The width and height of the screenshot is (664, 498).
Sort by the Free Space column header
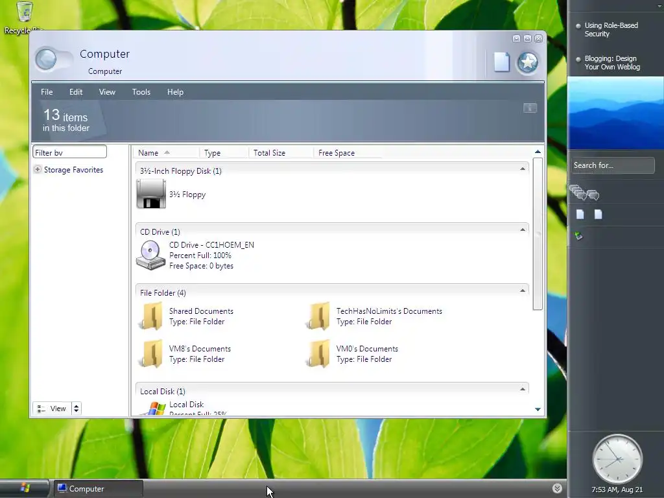click(x=348, y=153)
